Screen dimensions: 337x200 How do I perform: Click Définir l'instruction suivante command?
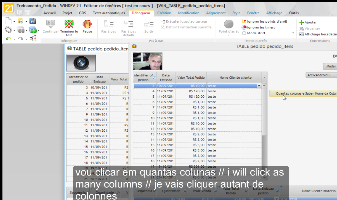pos(186,27)
